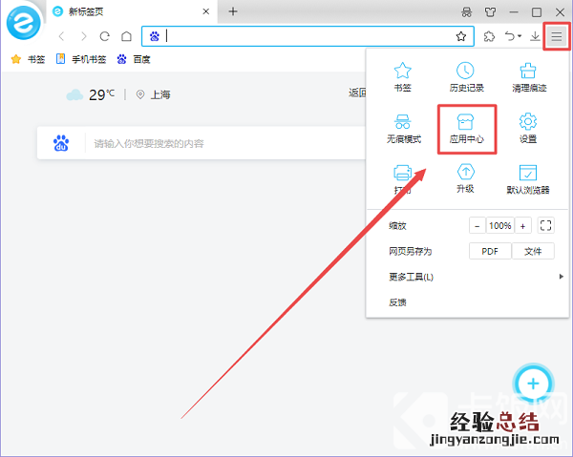Click the cloud weather icon

[74, 94]
